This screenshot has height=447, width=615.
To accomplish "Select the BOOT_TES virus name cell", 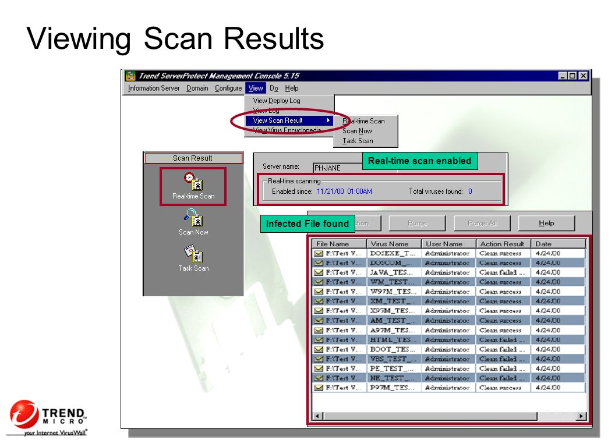I will pyautogui.click(x=394, y=349).
